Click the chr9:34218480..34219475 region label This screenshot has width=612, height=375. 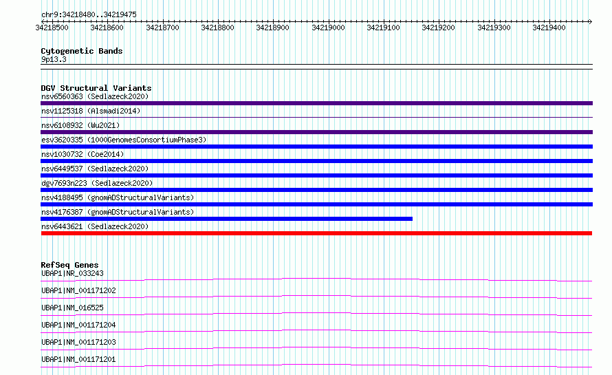click(x=89, y=14)
